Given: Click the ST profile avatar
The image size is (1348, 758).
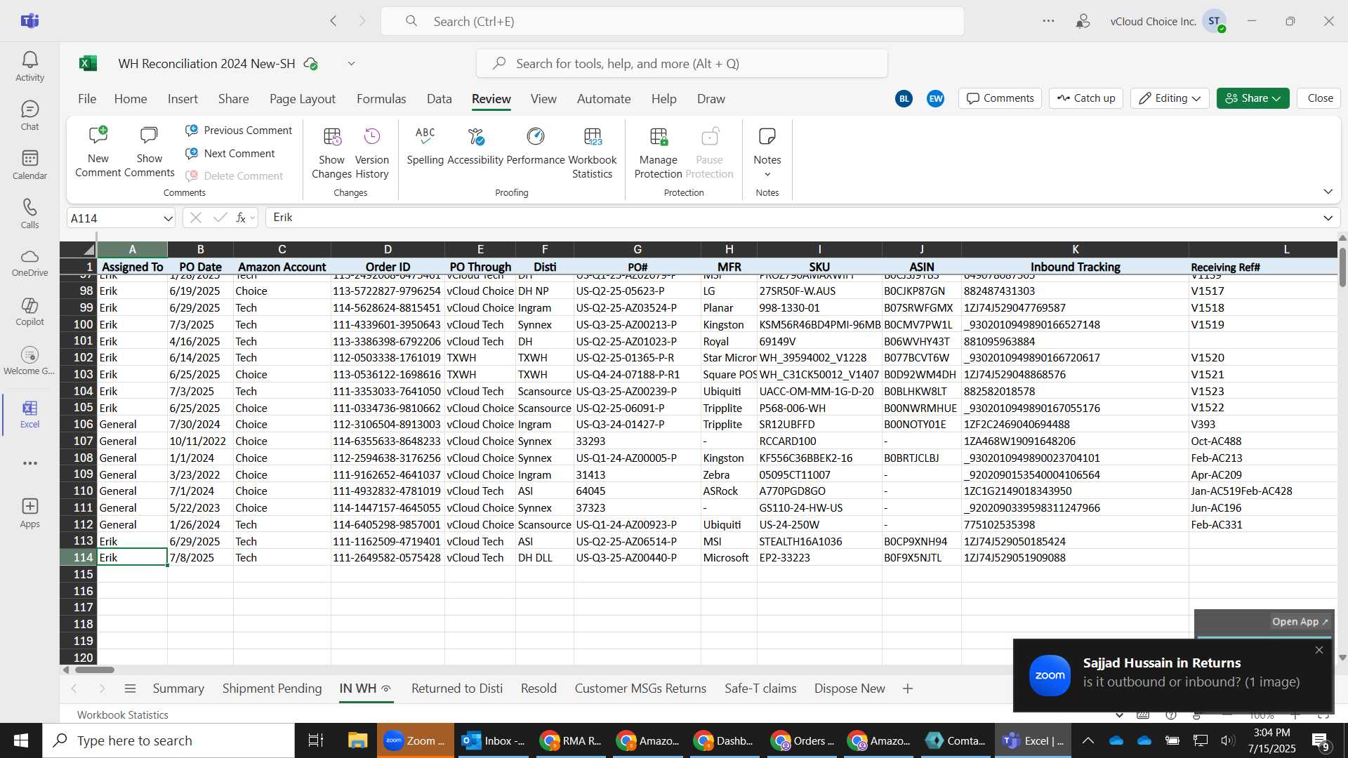Looking at the screenshot, I should click(1214, 21).
